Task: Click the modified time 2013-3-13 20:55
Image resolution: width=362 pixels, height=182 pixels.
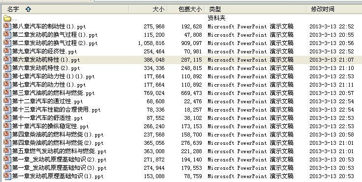Action: [x=332, y=35]
